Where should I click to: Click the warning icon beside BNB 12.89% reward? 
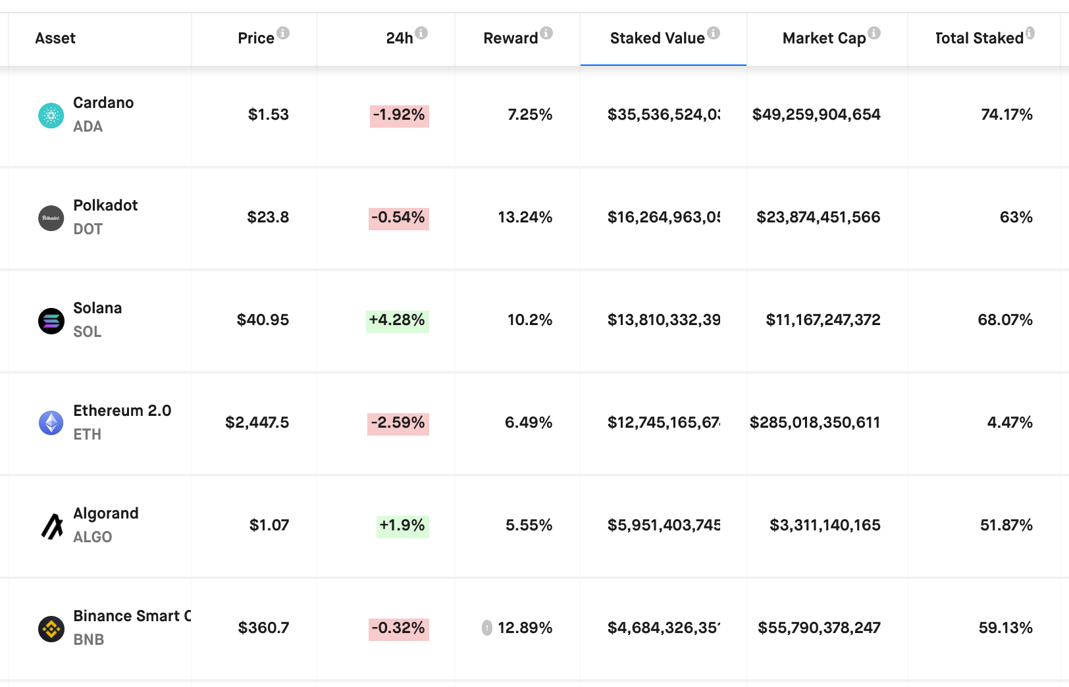pyautogui.click(x=487, y=628)
